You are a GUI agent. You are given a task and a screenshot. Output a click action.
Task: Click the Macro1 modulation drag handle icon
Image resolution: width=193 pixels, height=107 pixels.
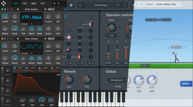(2, 68)
